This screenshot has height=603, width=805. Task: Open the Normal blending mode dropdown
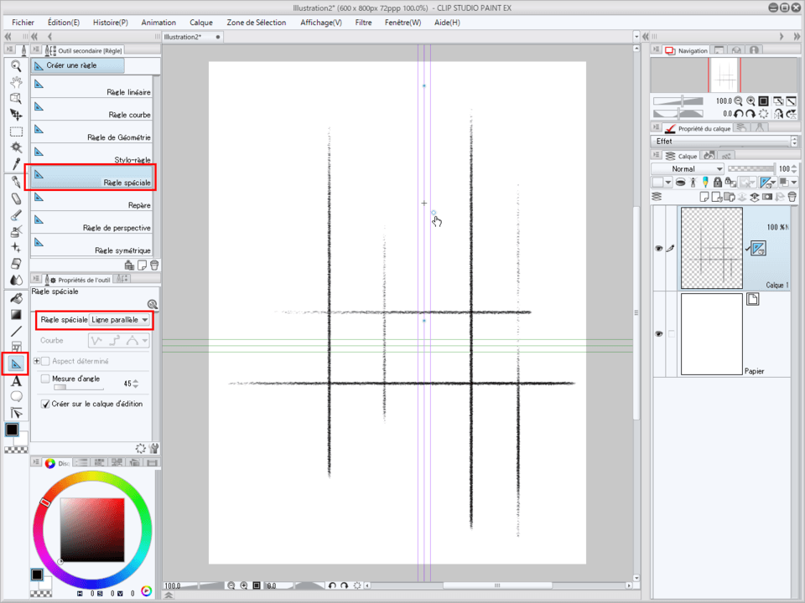688,169
